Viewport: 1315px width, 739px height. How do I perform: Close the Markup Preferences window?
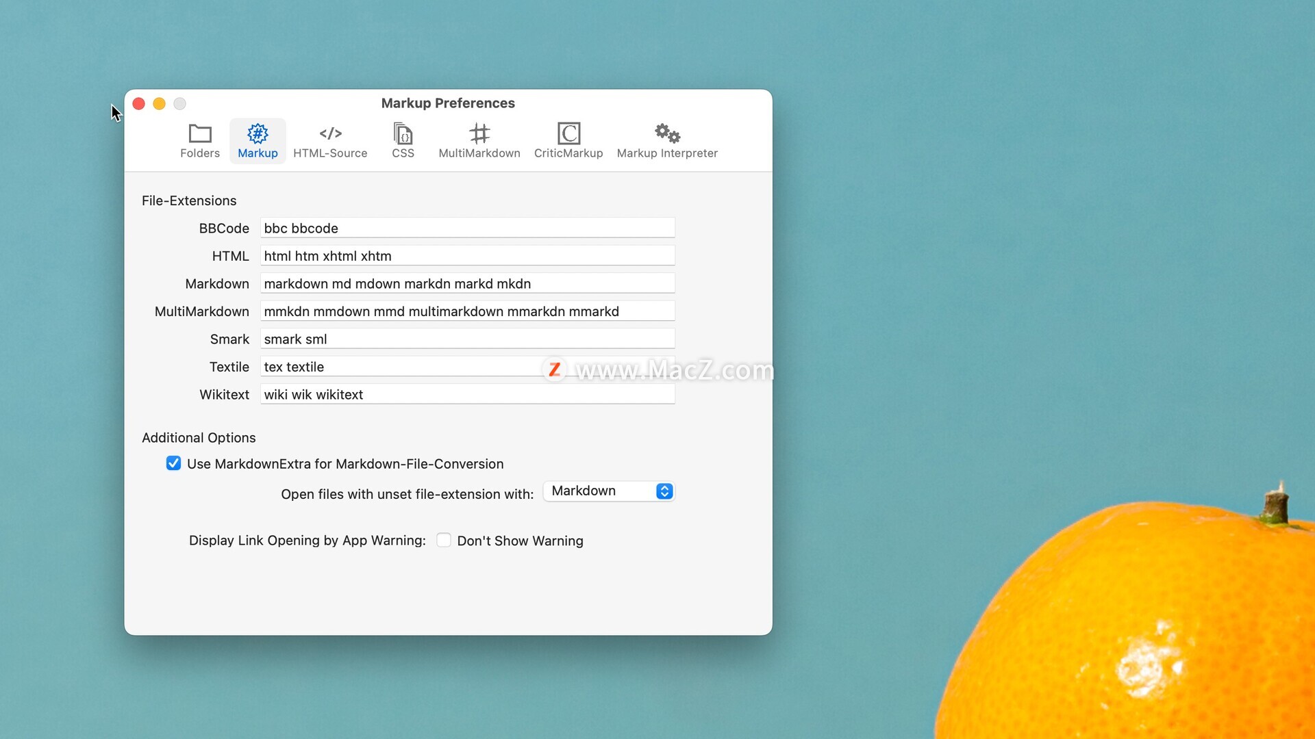tap(139, 103)
